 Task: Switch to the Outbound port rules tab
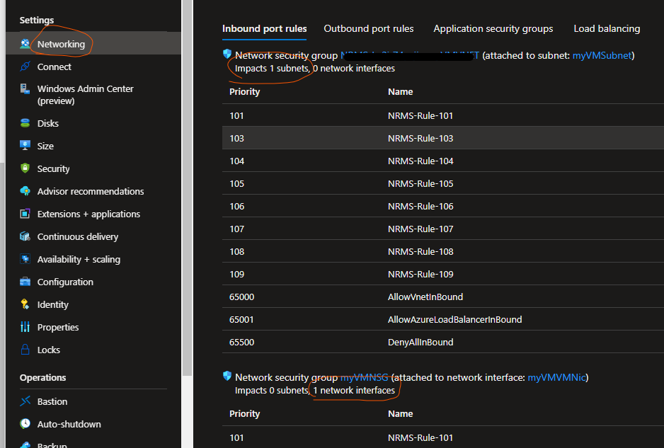tap(368, 28)
